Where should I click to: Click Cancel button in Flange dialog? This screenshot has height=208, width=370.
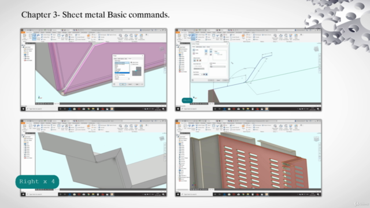[129, 84]
